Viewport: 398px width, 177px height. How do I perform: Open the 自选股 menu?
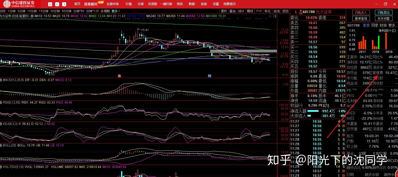tap(153, 4)
